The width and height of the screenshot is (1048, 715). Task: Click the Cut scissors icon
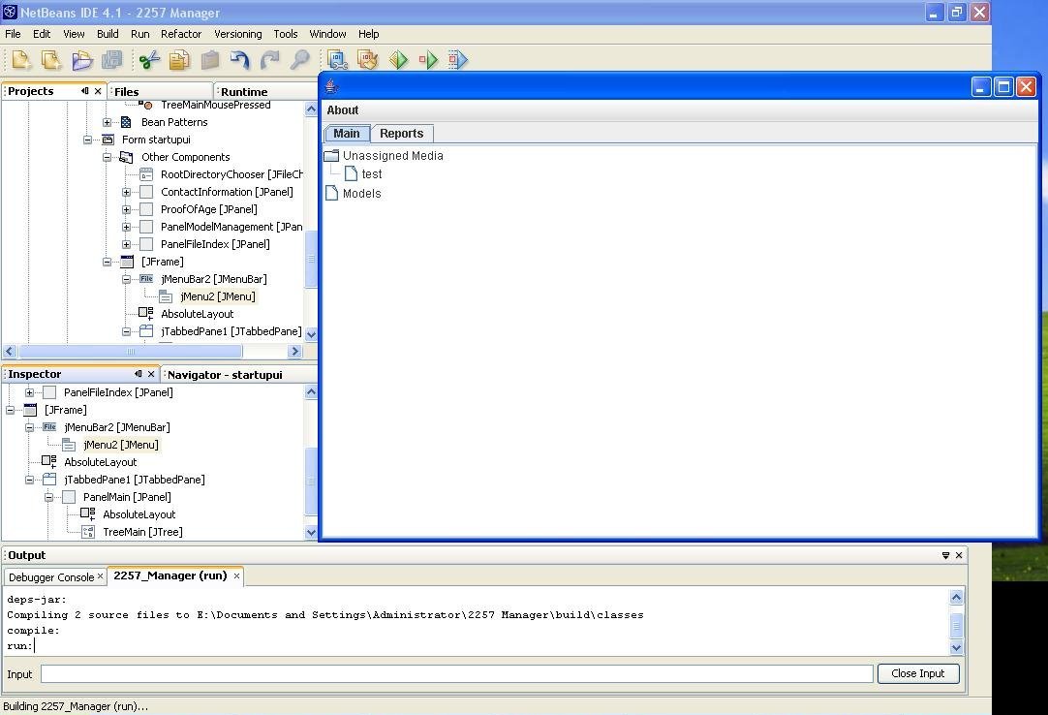pos(148,60)
